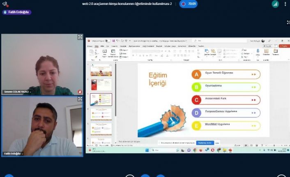The width and height of the screenshot is (290, 177).
Task: Click the Oyunlaştırma item B
Action: (x=226, y=87)
